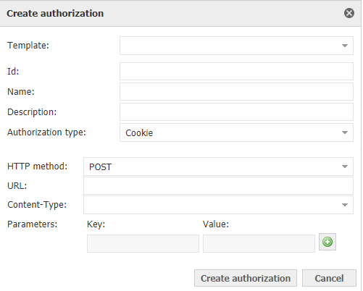The height and width of the screenshot is (291, 363).
Task: Click the Template field label
Action: click(x=28, y=46)
